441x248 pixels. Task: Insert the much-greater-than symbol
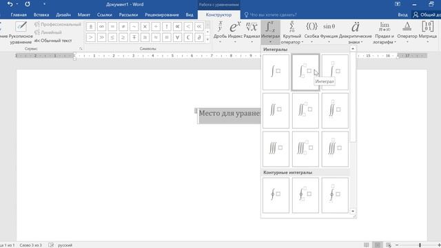101,37
